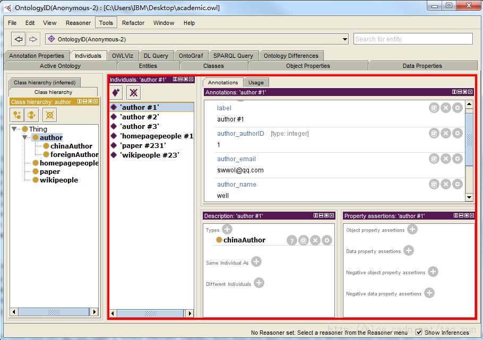Collapse the author class node
The image size is (483, 340).
click(x=25, y=137)
